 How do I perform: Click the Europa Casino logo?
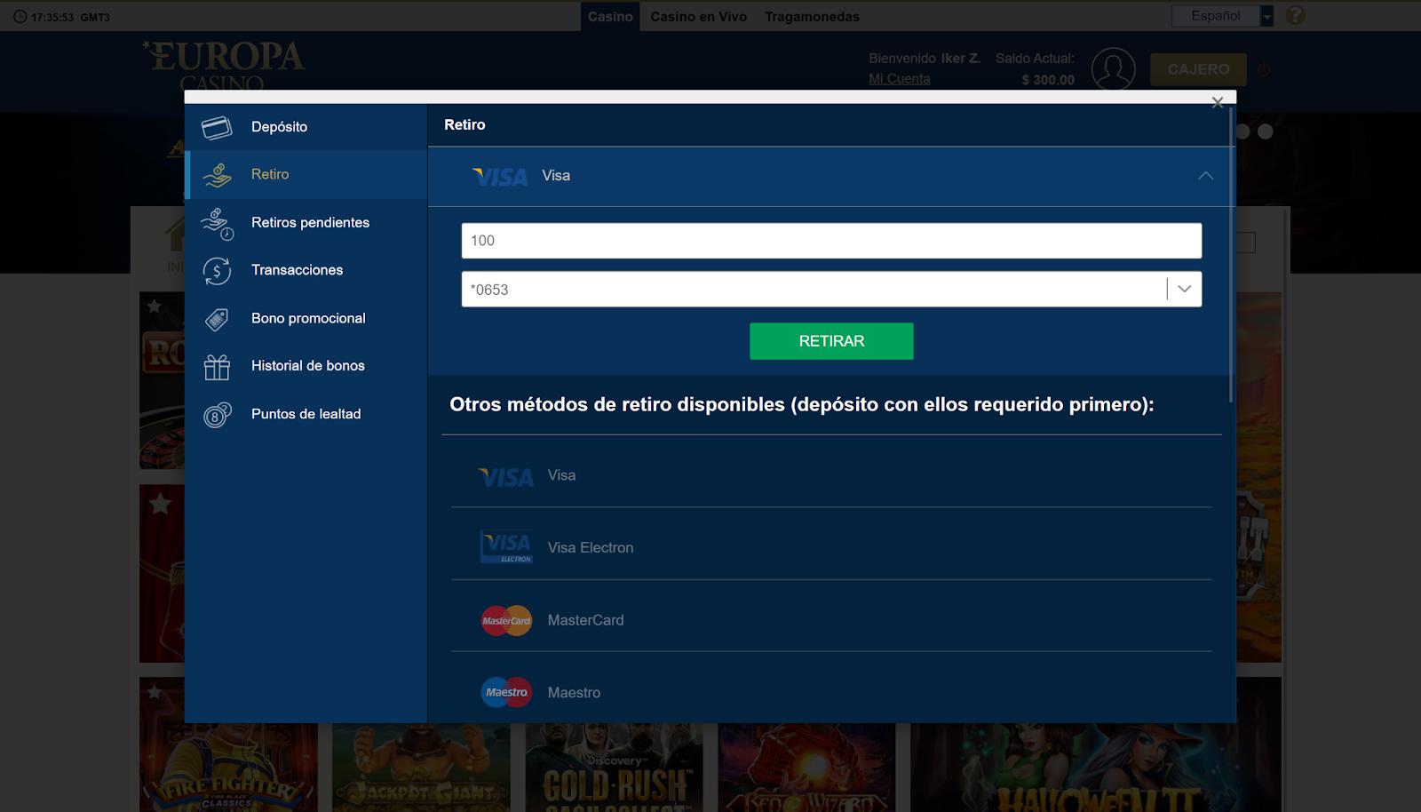pos(224,64)
